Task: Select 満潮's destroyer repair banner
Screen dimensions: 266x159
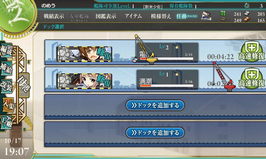Action: (x=84, y=81)
